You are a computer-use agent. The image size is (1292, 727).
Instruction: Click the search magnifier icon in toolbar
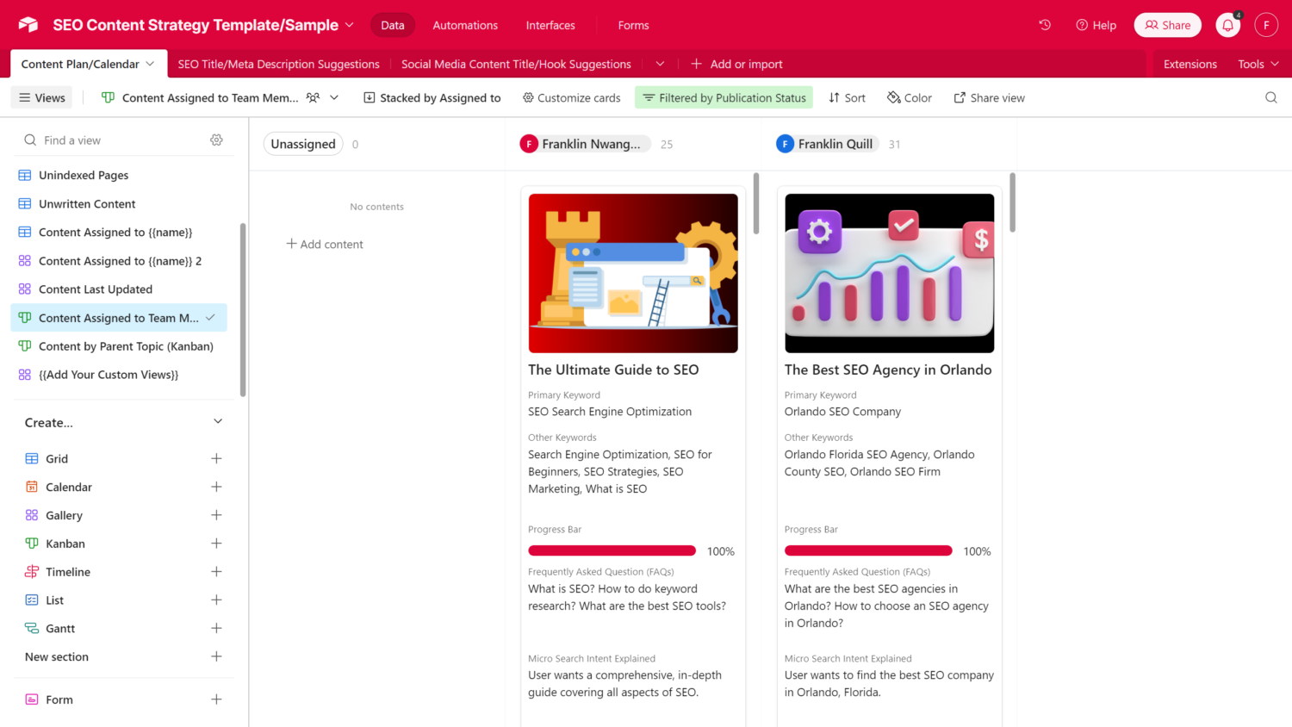point(1270,98)
